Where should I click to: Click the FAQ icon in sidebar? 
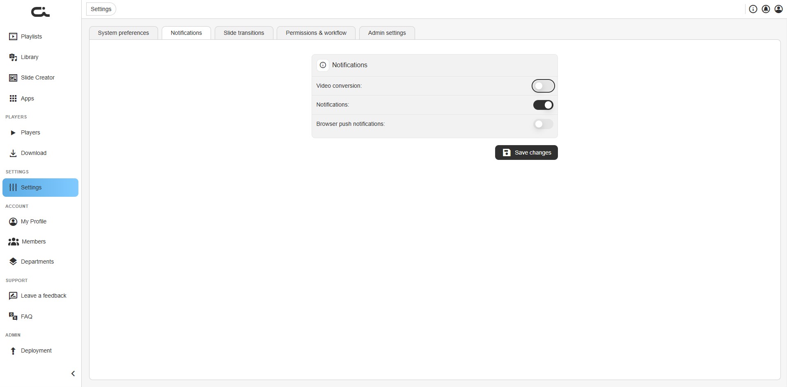pos(13,316)
